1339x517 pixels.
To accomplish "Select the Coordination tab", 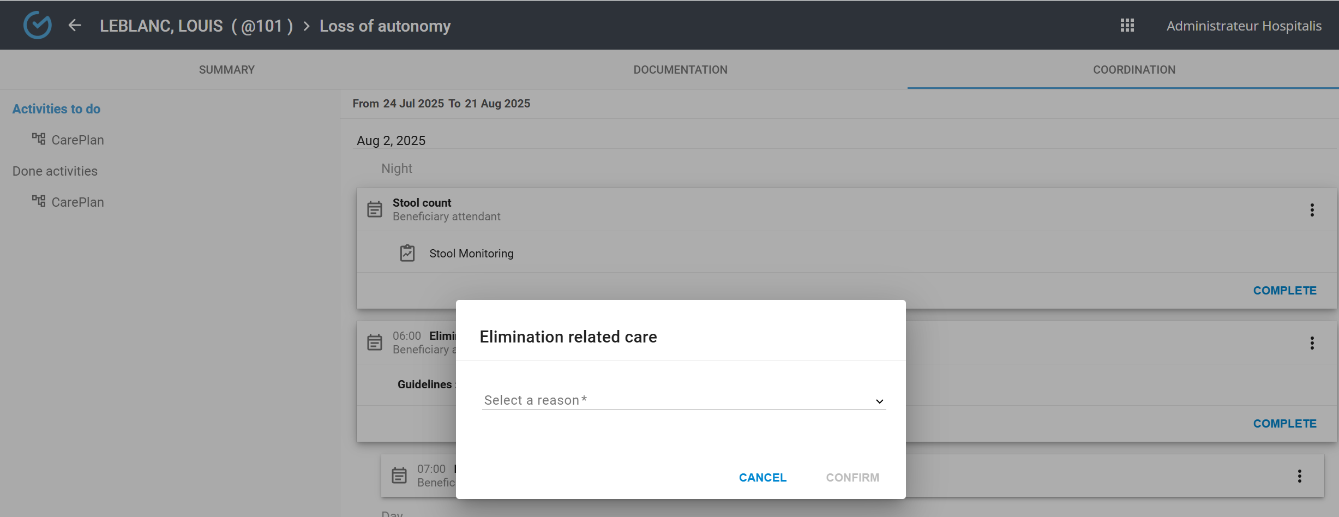I will [1134, 70].
